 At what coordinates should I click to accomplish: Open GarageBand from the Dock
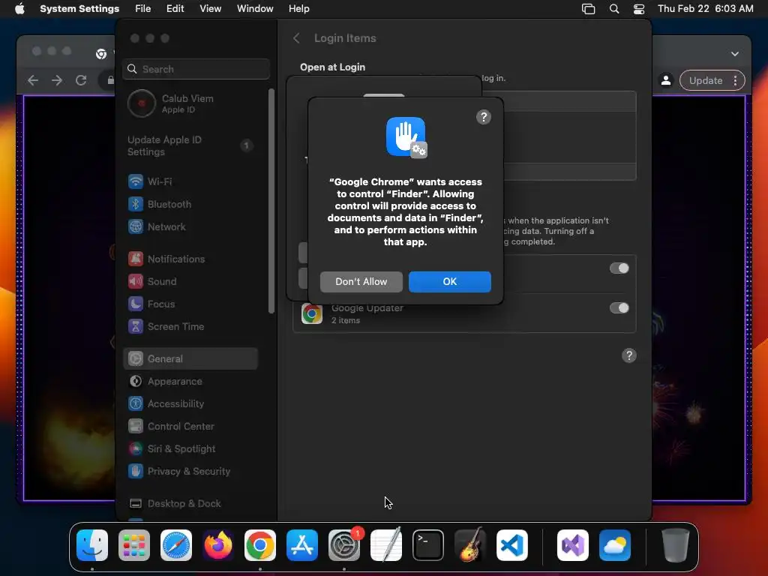click(x=470, y=545)
